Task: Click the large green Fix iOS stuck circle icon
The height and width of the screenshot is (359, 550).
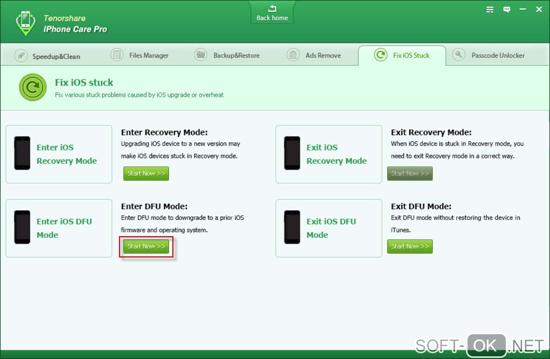Action: (x=32, y=87)
